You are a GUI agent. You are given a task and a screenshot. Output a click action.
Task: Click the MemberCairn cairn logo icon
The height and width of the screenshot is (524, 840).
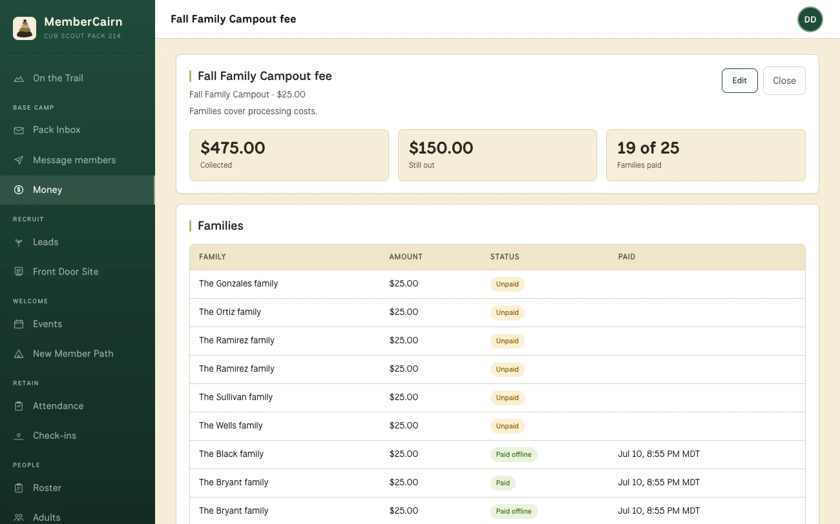tap(25, 28)
